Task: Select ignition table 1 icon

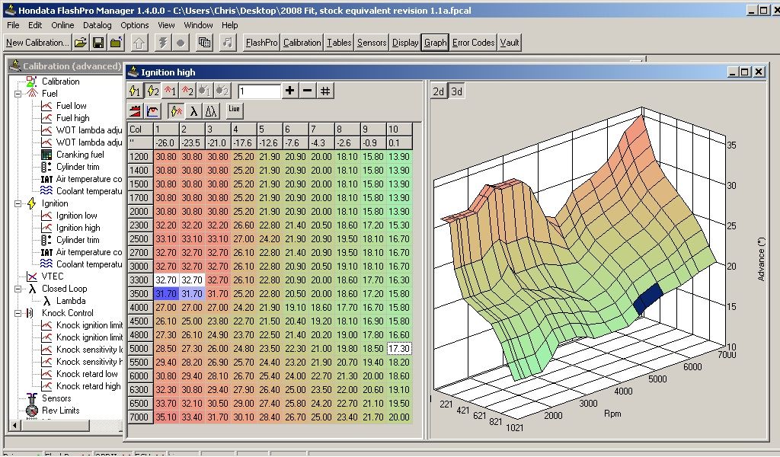Action: click(135, 91)
